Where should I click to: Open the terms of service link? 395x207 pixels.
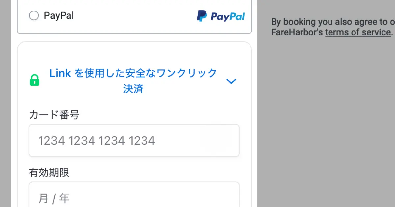coord(358,32)
